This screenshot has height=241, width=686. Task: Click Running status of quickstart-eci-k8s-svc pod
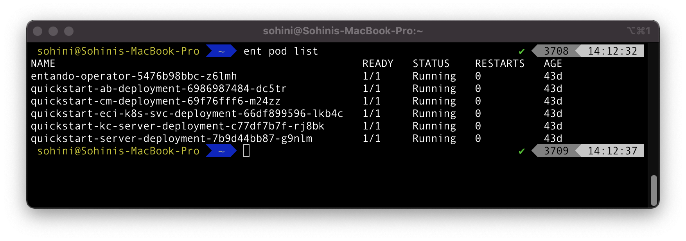pos(434,113)
